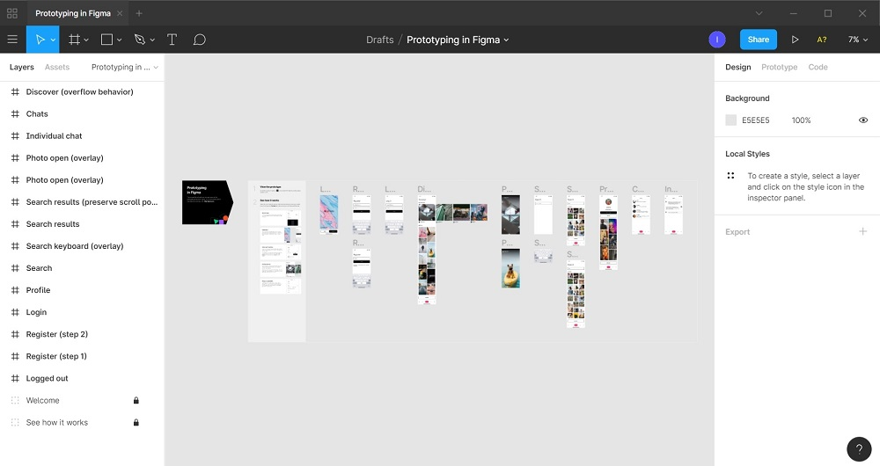Switch to the Layers tab
Screen dimensions: 880x466
[22, 68]
